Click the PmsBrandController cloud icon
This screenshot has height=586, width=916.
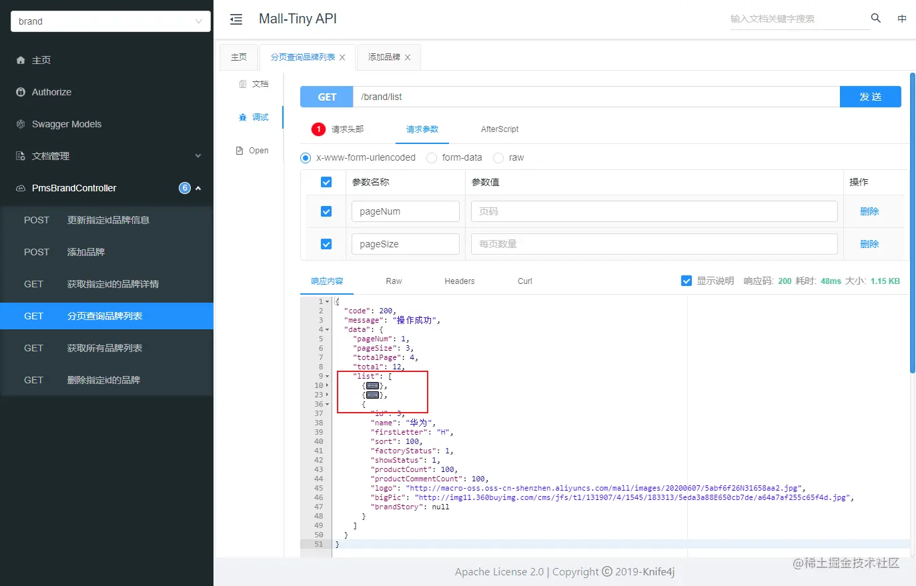21,188
